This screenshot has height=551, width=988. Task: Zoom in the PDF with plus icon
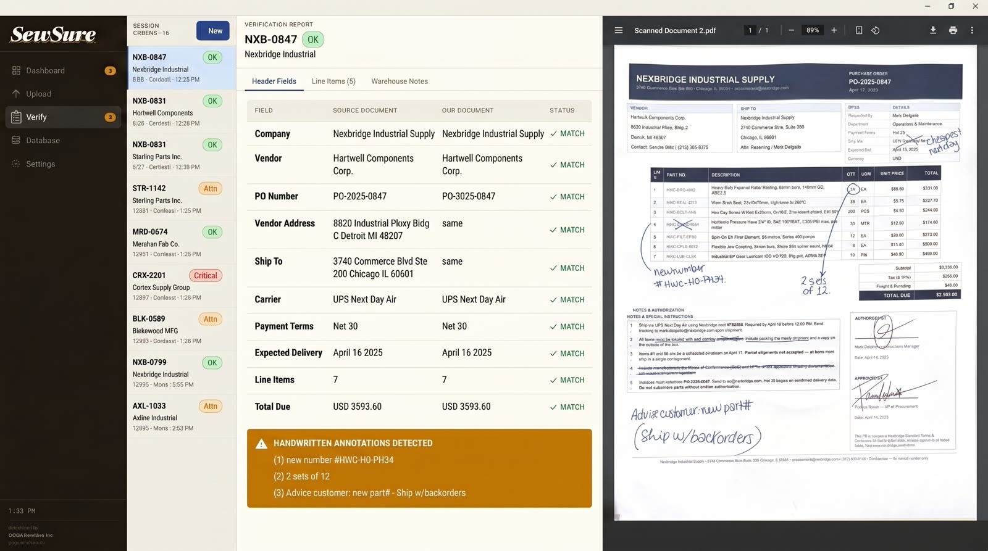pyautogui.click(x=834, y=30)
